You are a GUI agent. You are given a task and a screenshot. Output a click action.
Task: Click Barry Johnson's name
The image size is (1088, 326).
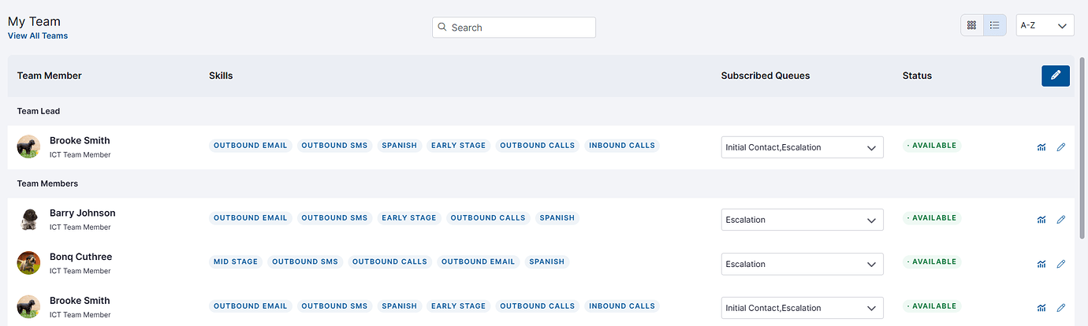(x=82, y=213)
